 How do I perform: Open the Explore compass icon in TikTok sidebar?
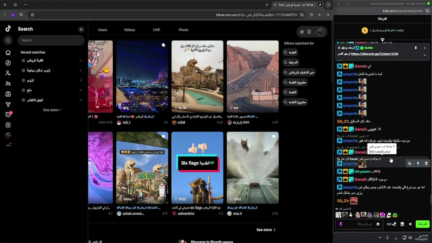coord(8,63)
